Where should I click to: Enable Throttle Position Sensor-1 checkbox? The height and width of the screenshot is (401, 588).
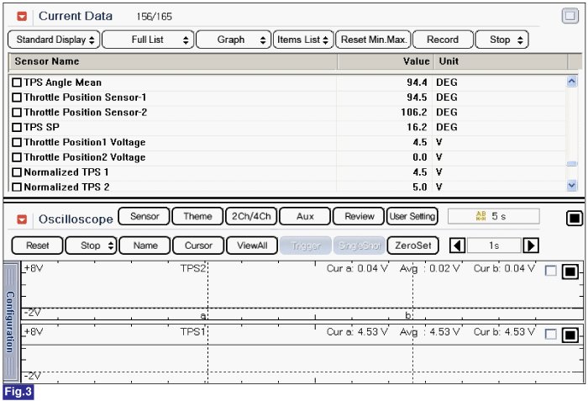coord(17,98)
